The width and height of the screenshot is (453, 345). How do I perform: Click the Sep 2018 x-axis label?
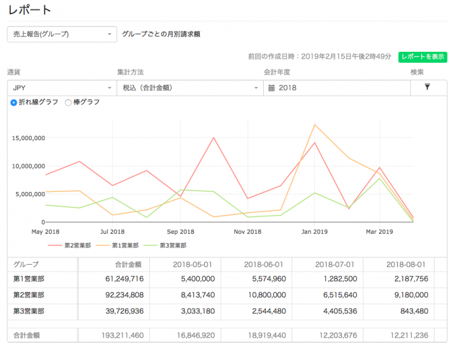(x=181, y=232)
